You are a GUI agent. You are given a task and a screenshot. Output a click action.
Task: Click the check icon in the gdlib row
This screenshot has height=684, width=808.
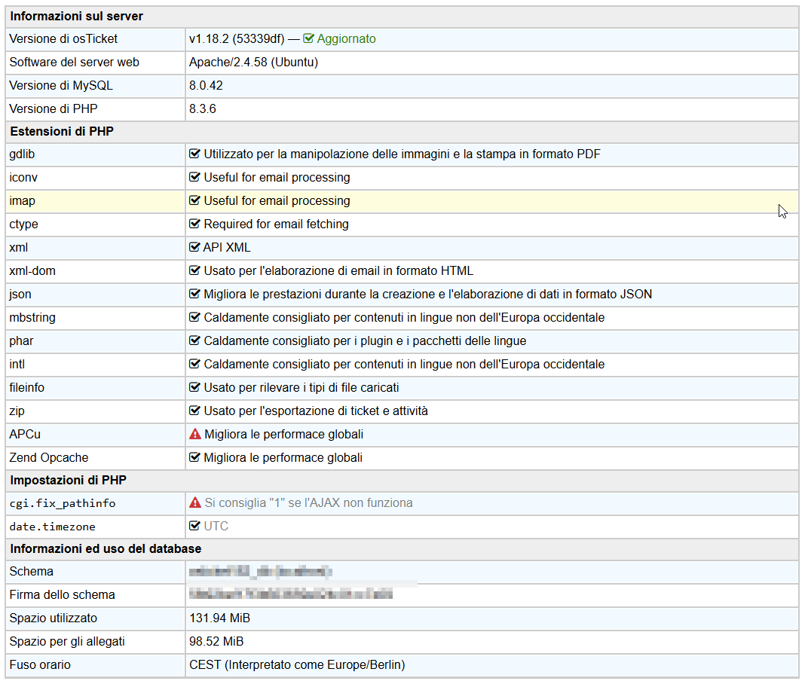coord(194,154)
